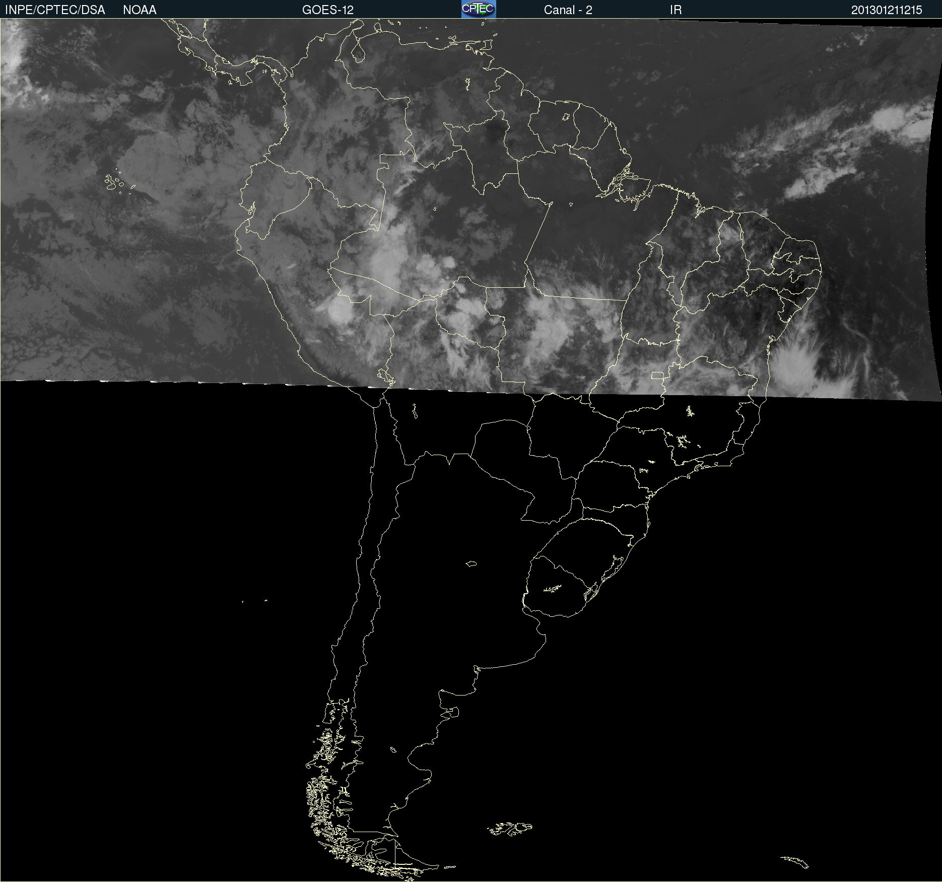Click the NOAA label in header
This screenshot has width=942, height=882.
point(140,10)
